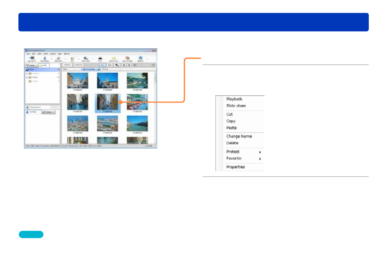Select the calm river blue sky thumbnail
Image resolution: width=387 pixels, height=273 pixels.
[x=137, y=123]
